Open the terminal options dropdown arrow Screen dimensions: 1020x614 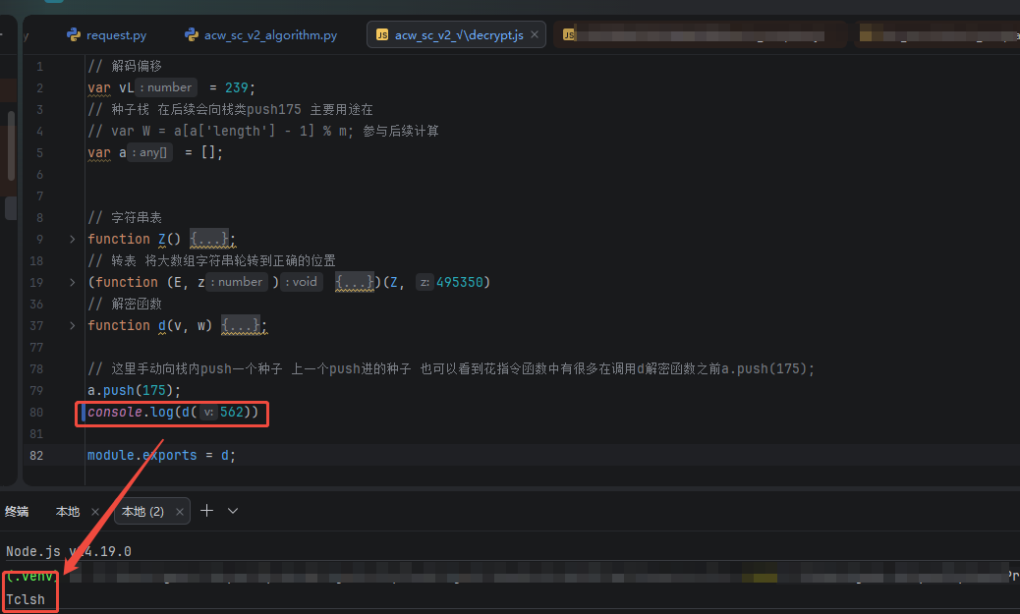point(233,511)
